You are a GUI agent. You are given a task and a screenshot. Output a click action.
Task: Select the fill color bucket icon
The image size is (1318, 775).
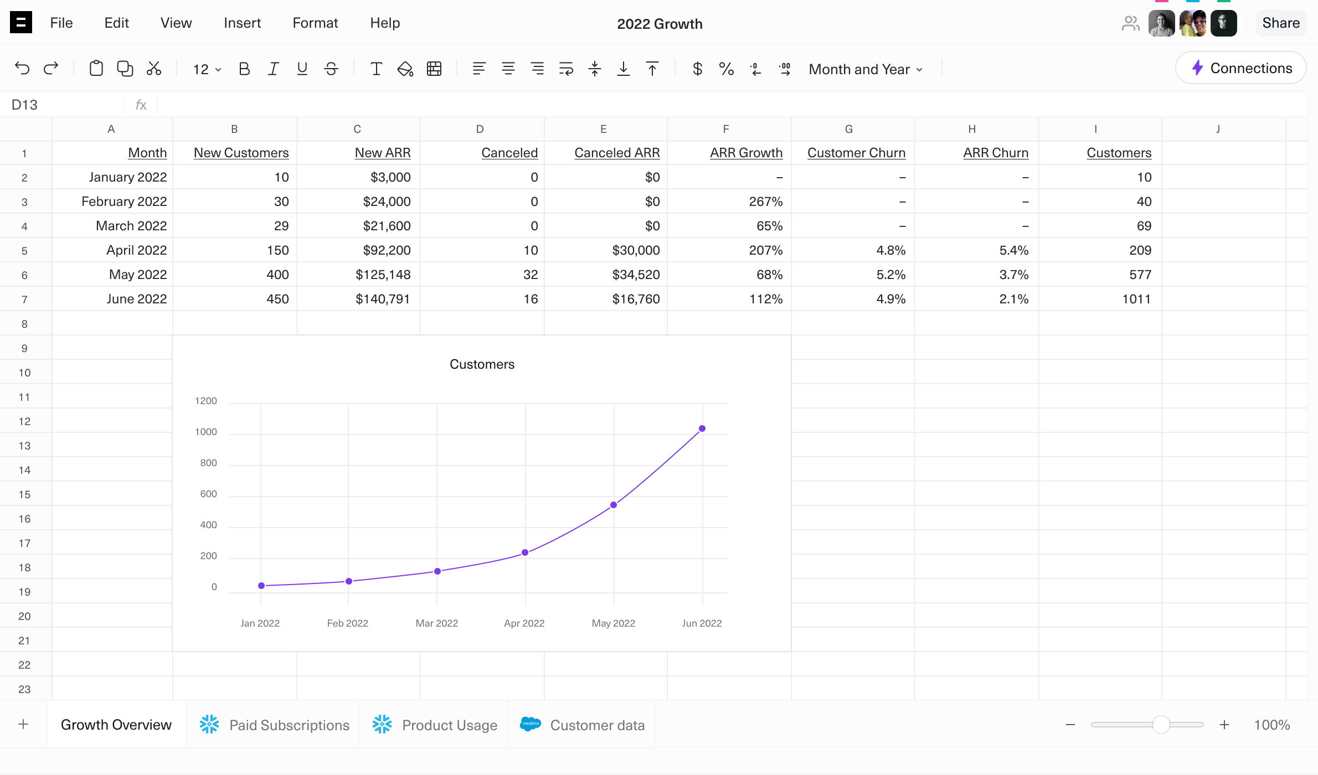[x=405, y=69]
